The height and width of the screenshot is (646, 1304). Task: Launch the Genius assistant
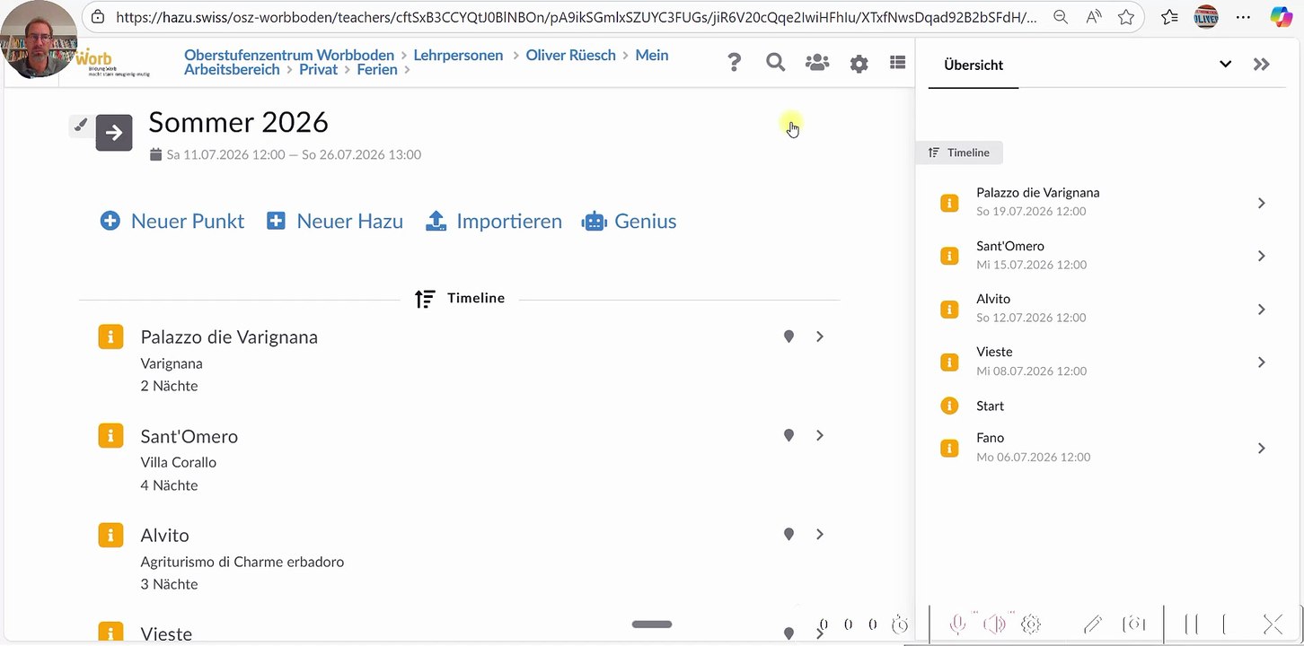(x=630, y=221)
